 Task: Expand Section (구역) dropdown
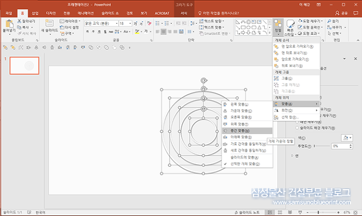pos(67,33)
